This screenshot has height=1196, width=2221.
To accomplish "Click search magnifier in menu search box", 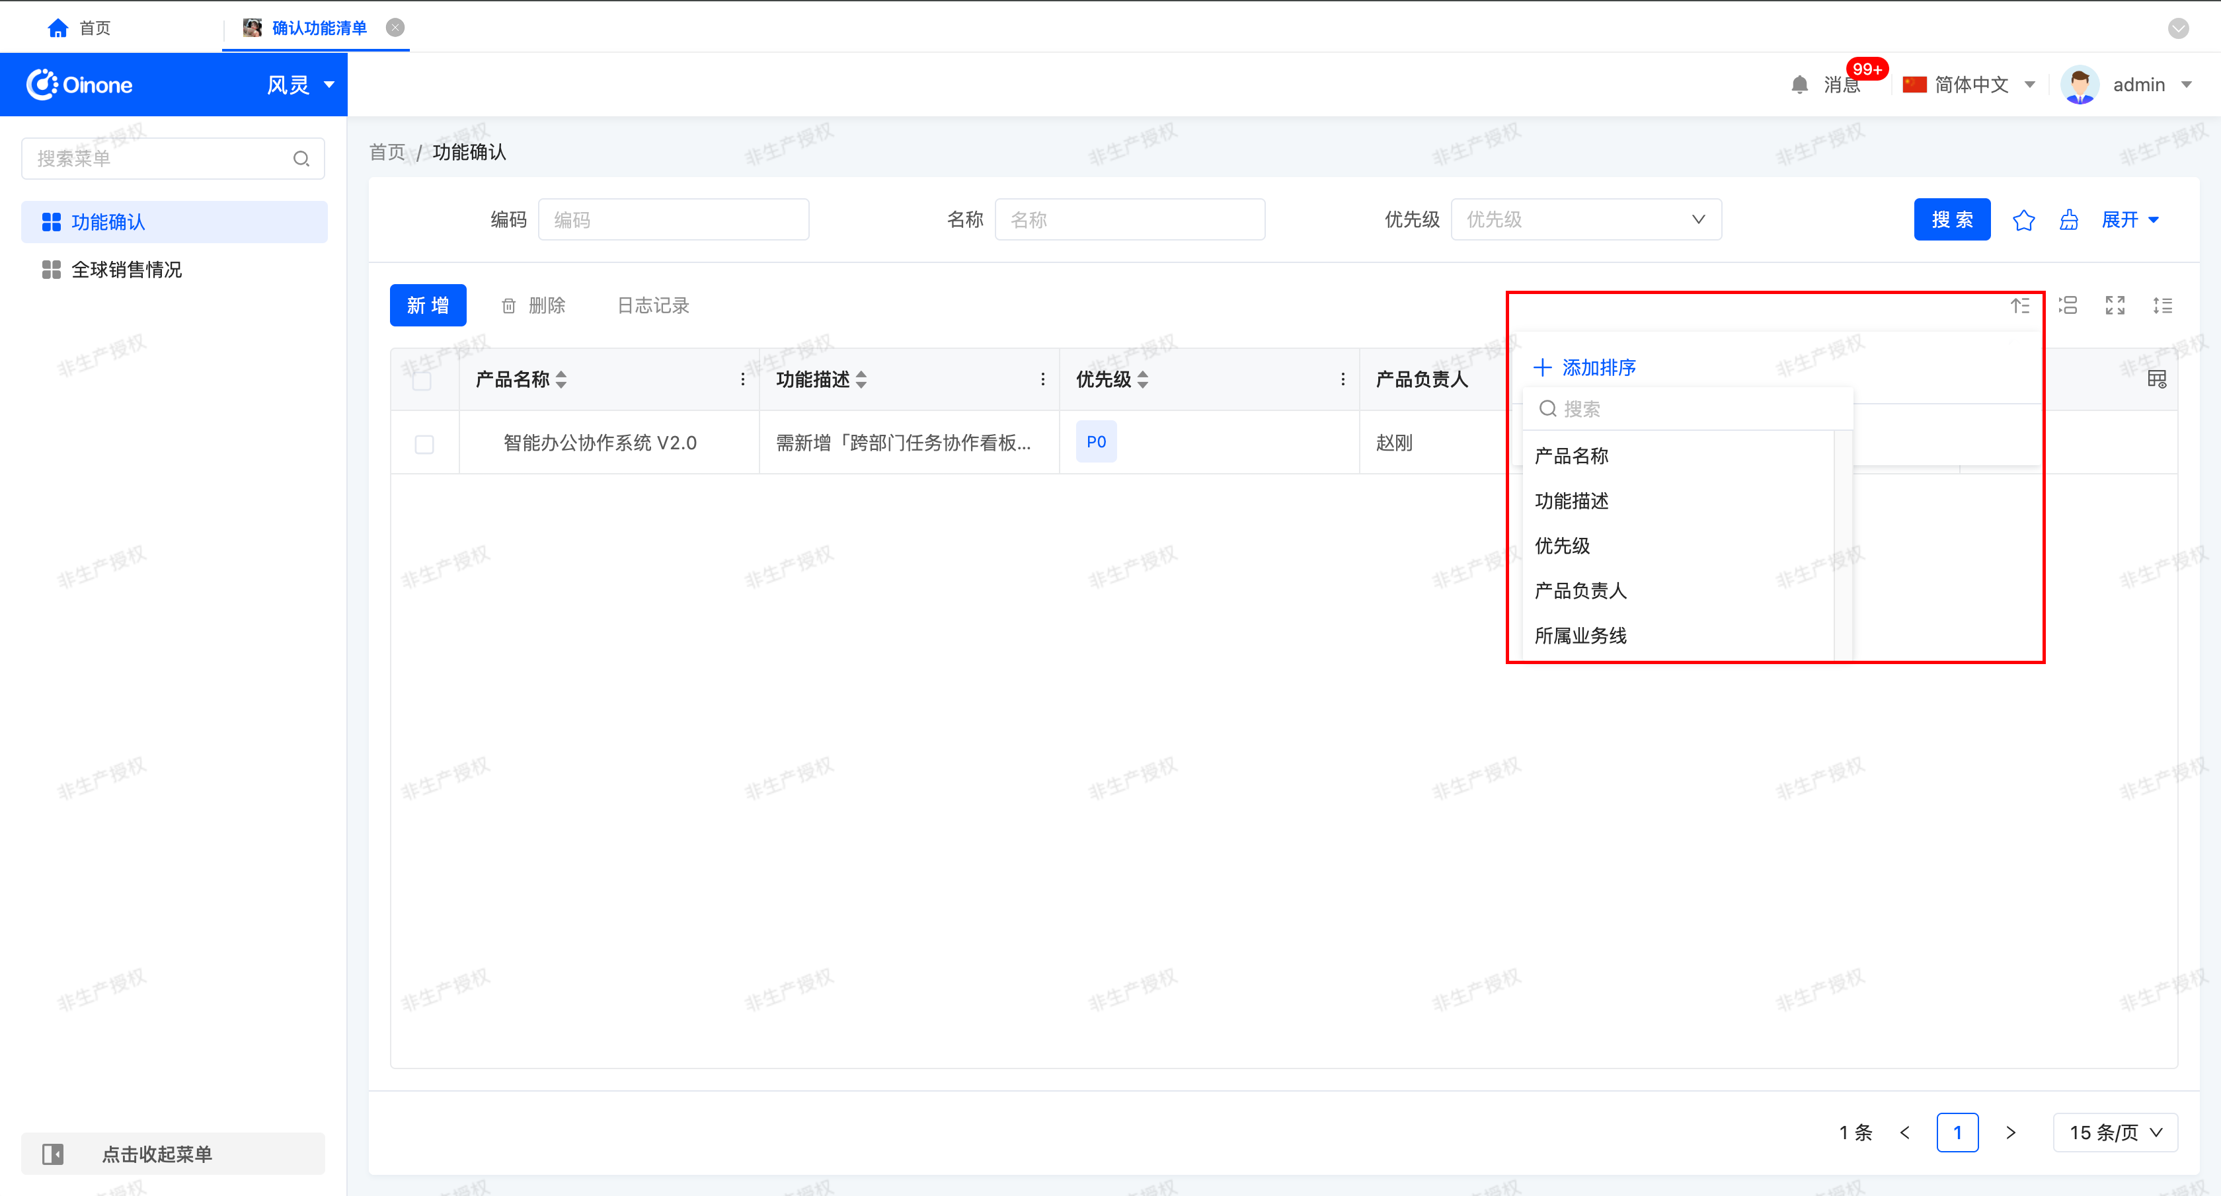I will click(x=301, y=159).
